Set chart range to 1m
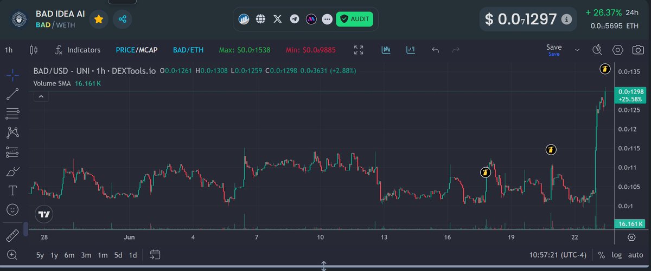Viewport: 651px width, 271px height. point(102,255)
